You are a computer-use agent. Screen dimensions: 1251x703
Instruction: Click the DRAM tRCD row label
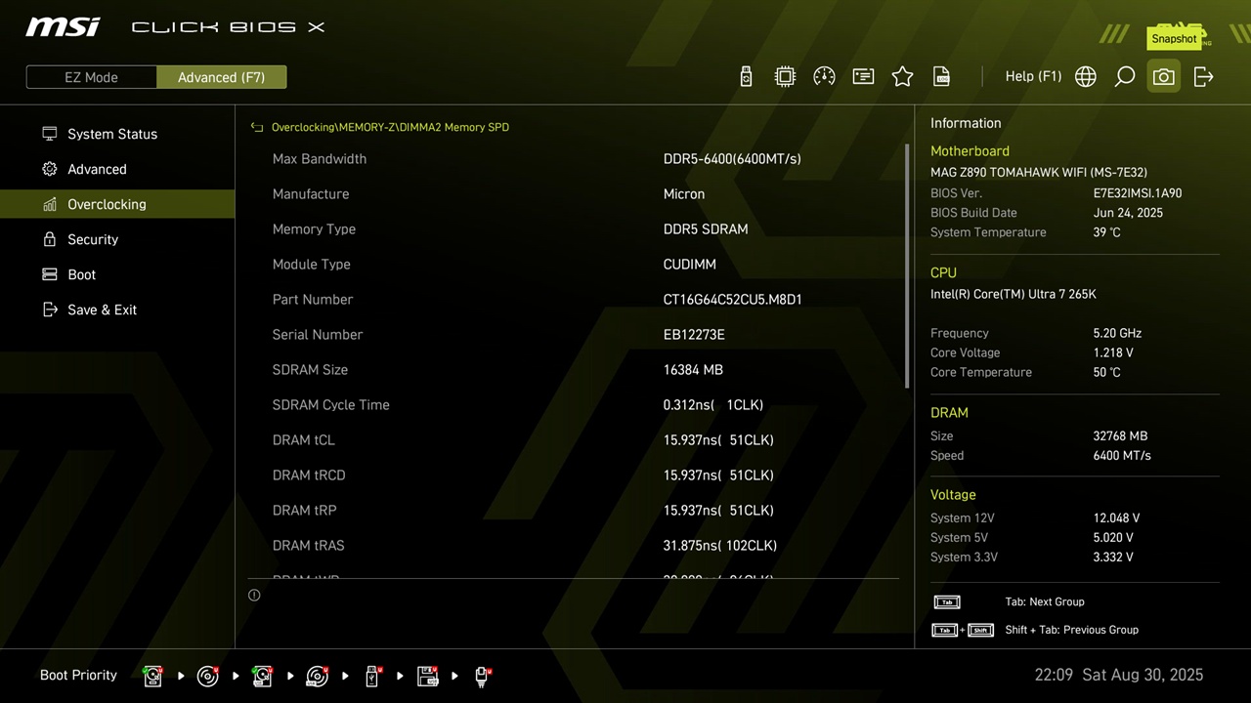click(309, 476)
